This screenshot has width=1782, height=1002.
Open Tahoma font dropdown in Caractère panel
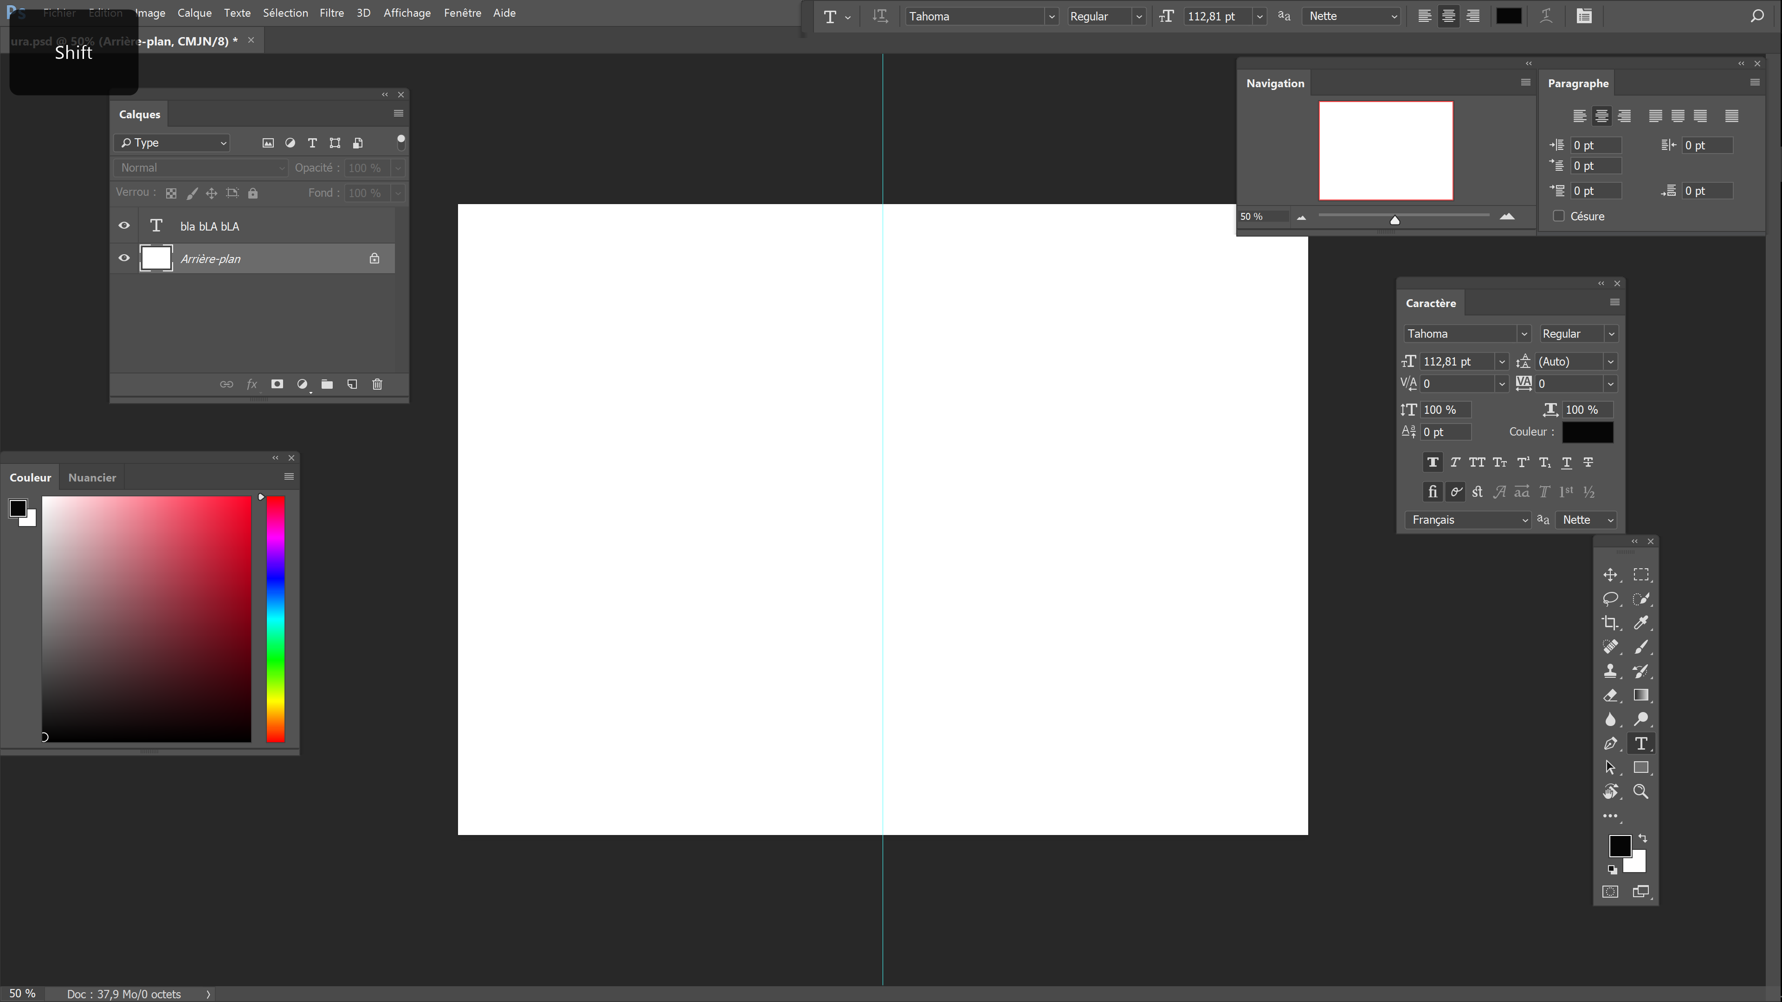[x=1523, y=334]
